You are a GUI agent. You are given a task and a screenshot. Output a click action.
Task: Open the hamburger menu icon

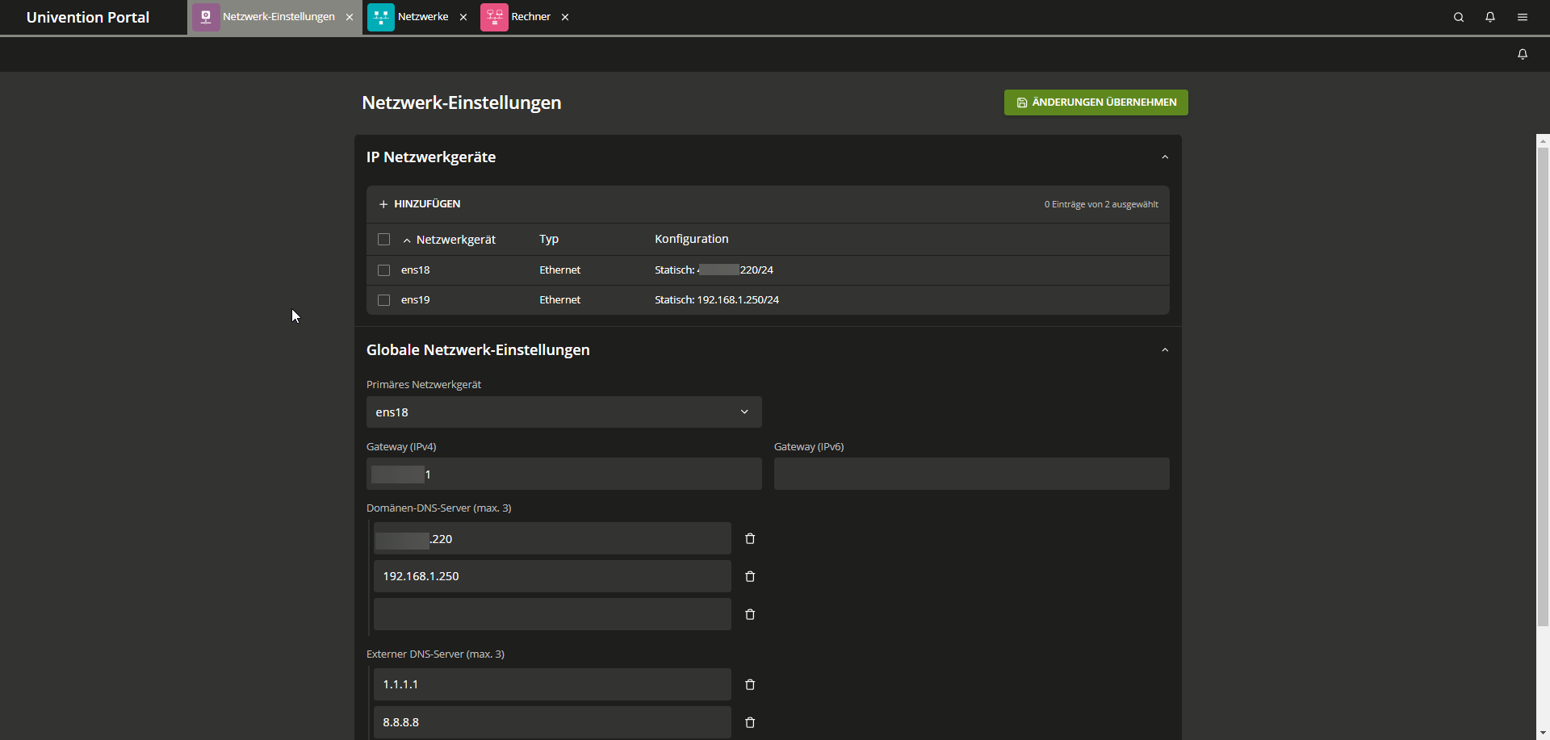click(x=1523, y=17)
